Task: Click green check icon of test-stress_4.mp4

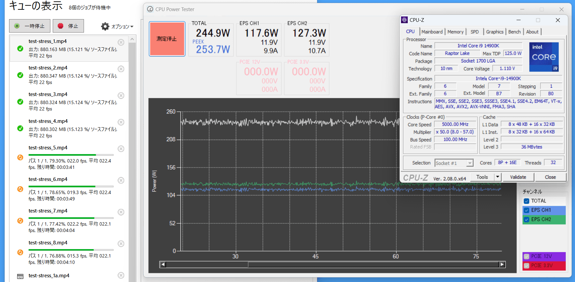Action: pyautogui.click(x=20, y=128)
